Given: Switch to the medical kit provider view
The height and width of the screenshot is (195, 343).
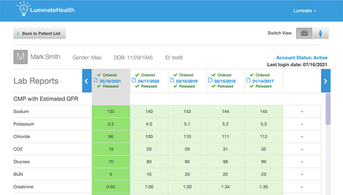Looking at the screenshot, I should 304,33.
